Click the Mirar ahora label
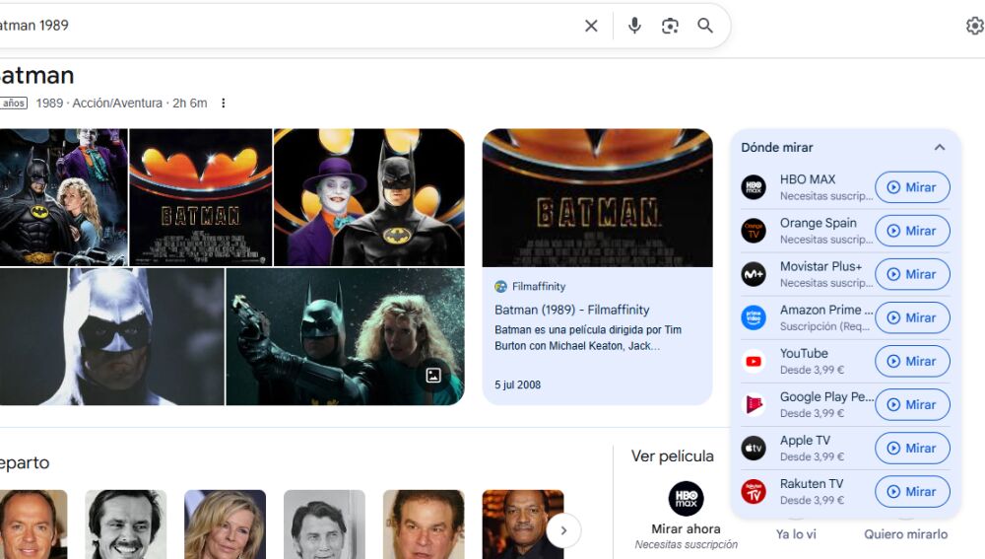985x559 pixels. click(x=686, y=528)
